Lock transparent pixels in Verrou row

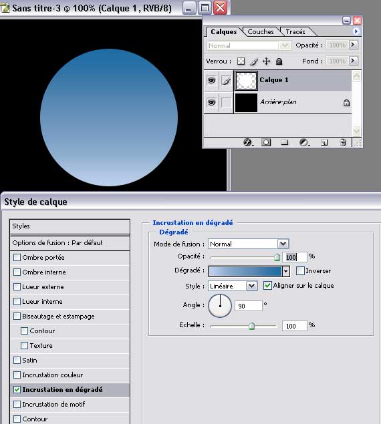(x=241, y=61)
